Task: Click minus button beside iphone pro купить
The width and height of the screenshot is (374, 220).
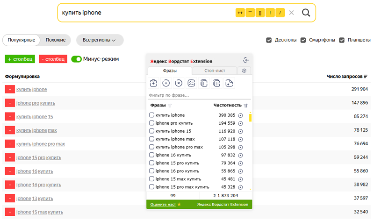Action: click(x=10, y=103)
